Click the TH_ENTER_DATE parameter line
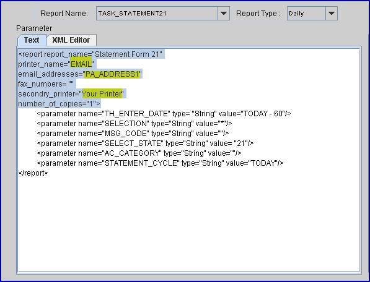 coord(164,114)
